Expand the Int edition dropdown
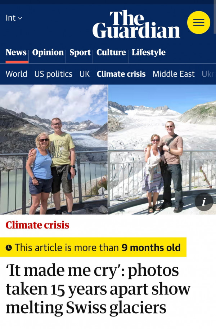The height and width of the screenshot is (329, 216). tap(14, 18)
